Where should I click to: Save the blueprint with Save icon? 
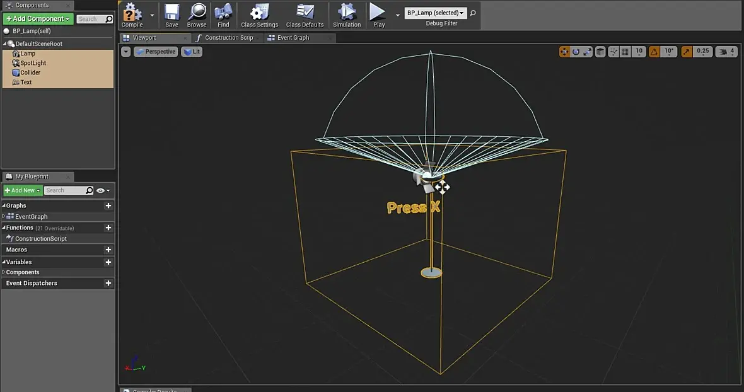[171, 15]
